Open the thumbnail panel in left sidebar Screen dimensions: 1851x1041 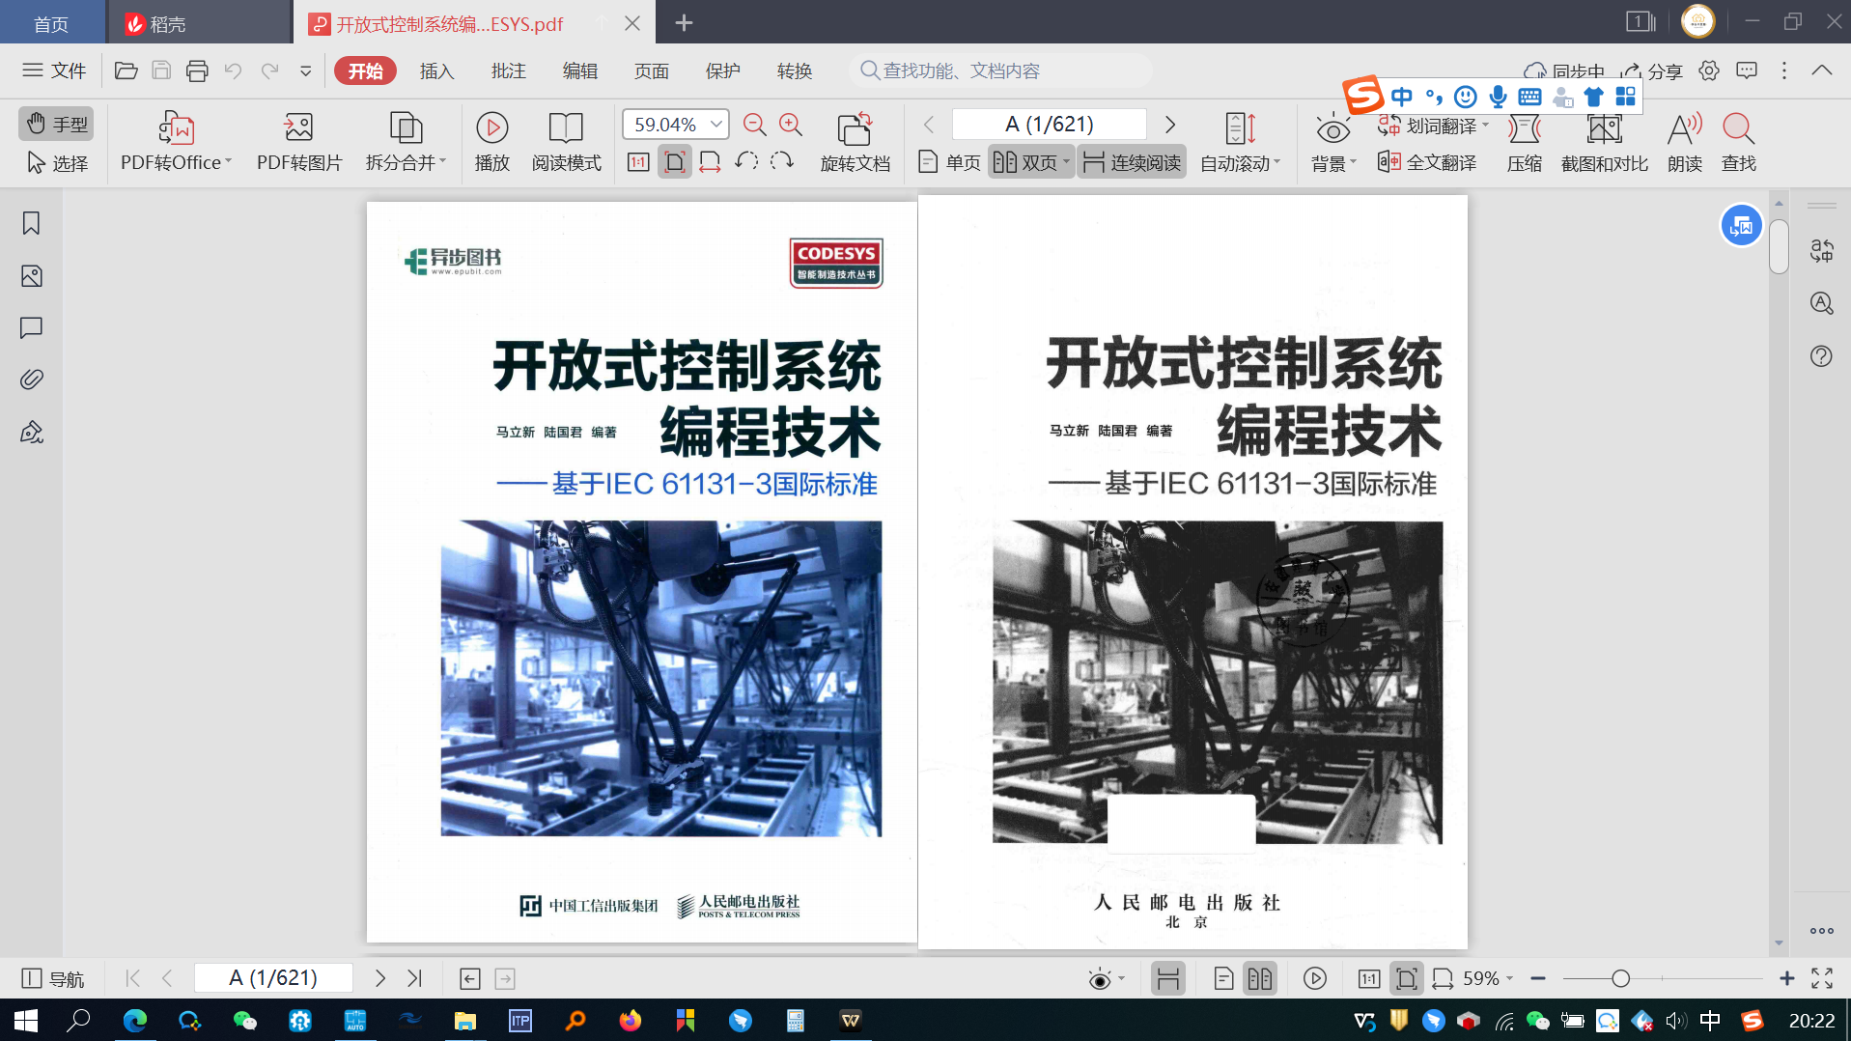(32, 276)
